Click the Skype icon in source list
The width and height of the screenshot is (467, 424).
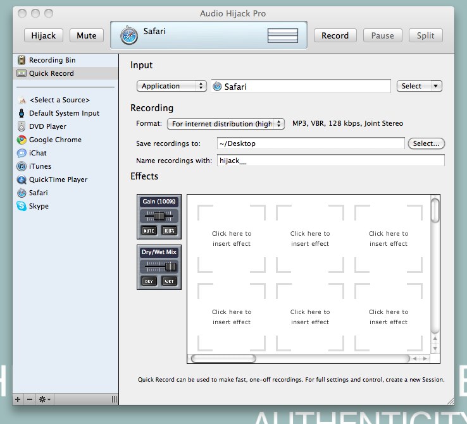coord(22,206)
